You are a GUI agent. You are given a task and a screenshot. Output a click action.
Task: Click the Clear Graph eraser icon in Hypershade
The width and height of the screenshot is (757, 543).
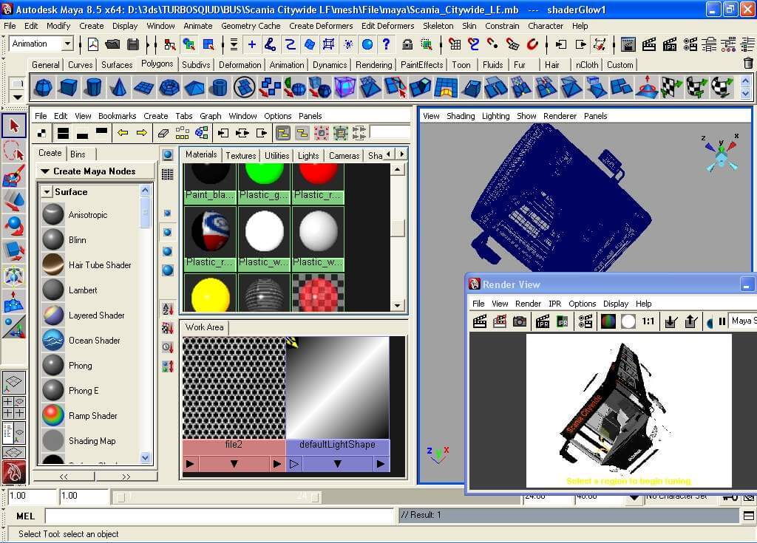coord(163,134)
